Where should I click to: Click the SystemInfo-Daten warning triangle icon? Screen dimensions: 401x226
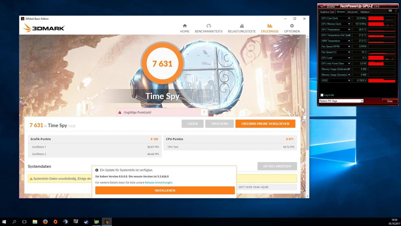[31, 179]
